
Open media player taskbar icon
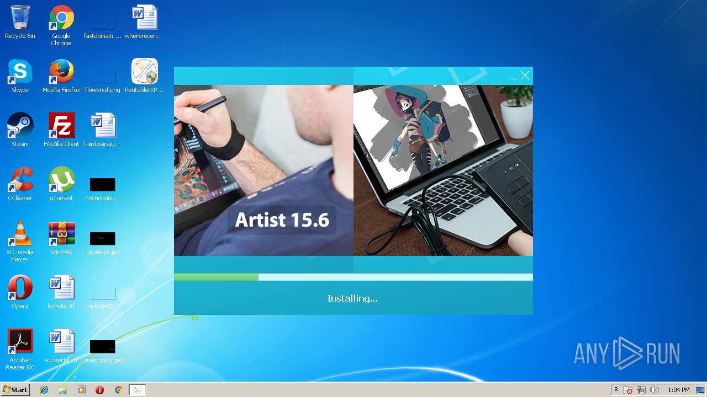[x=81, y=390]
